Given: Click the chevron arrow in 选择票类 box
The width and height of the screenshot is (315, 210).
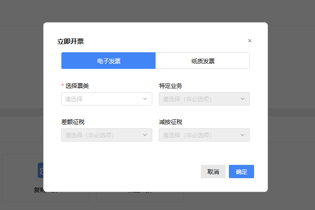Looking at the screenshot, I should 145,99.
